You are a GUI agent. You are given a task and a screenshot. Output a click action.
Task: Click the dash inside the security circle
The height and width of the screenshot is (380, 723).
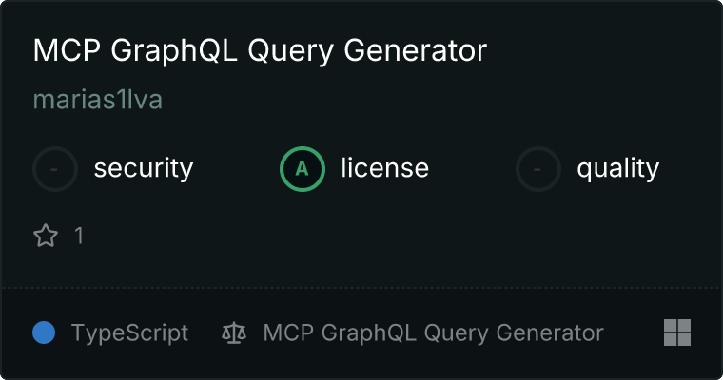[x=54, y=169]
